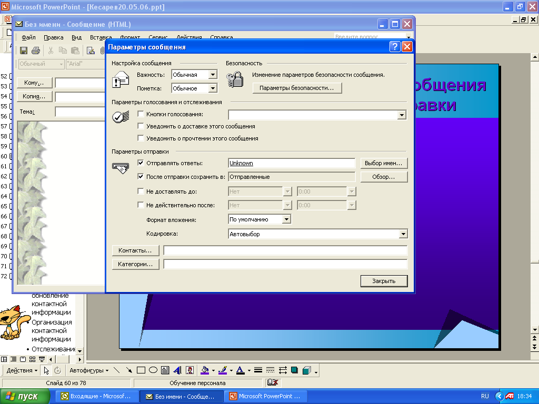Switch to Outline view icon
The image size is (539, 404).
click(13, 359)
